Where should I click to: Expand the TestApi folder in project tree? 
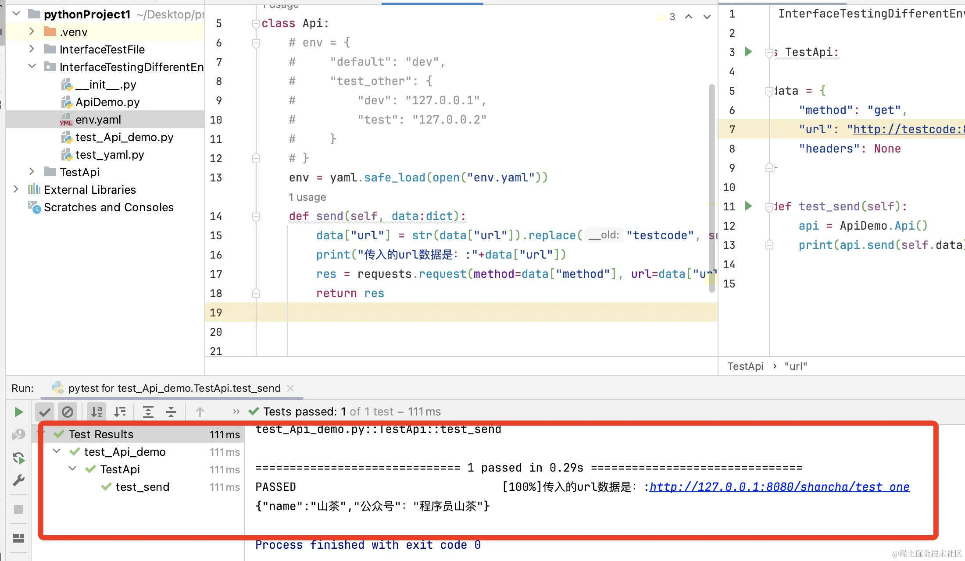32,172
